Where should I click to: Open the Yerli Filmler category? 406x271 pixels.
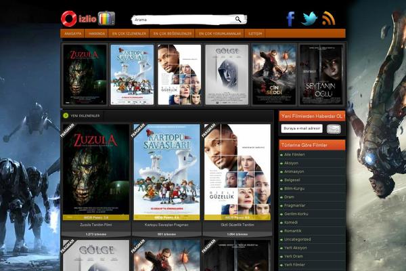[294, 265]
